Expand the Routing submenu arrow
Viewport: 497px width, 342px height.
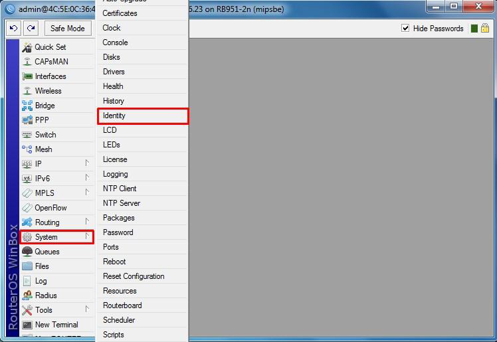(87, 221)
